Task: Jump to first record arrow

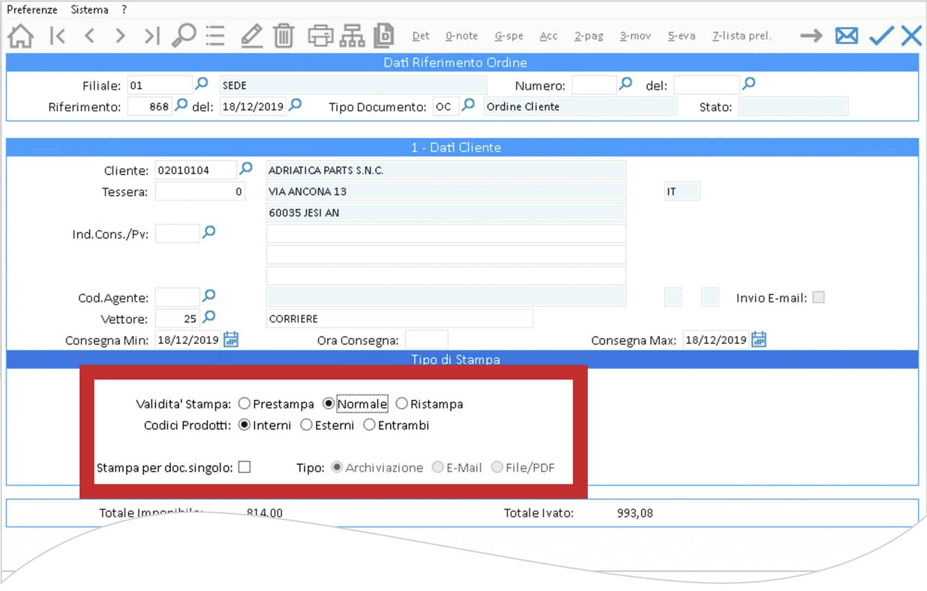Action: 57,36
